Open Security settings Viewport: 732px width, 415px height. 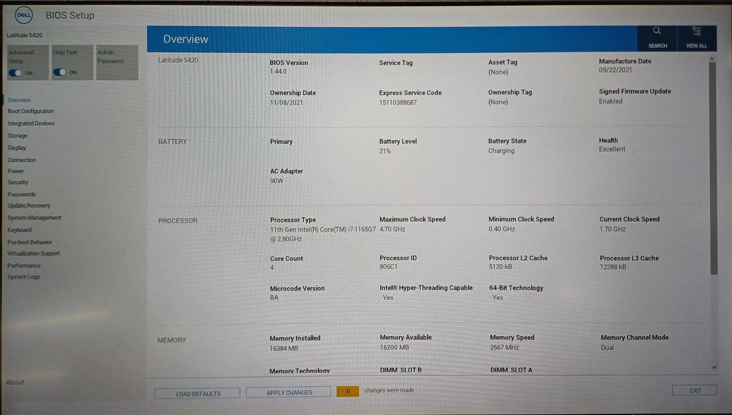18,182
